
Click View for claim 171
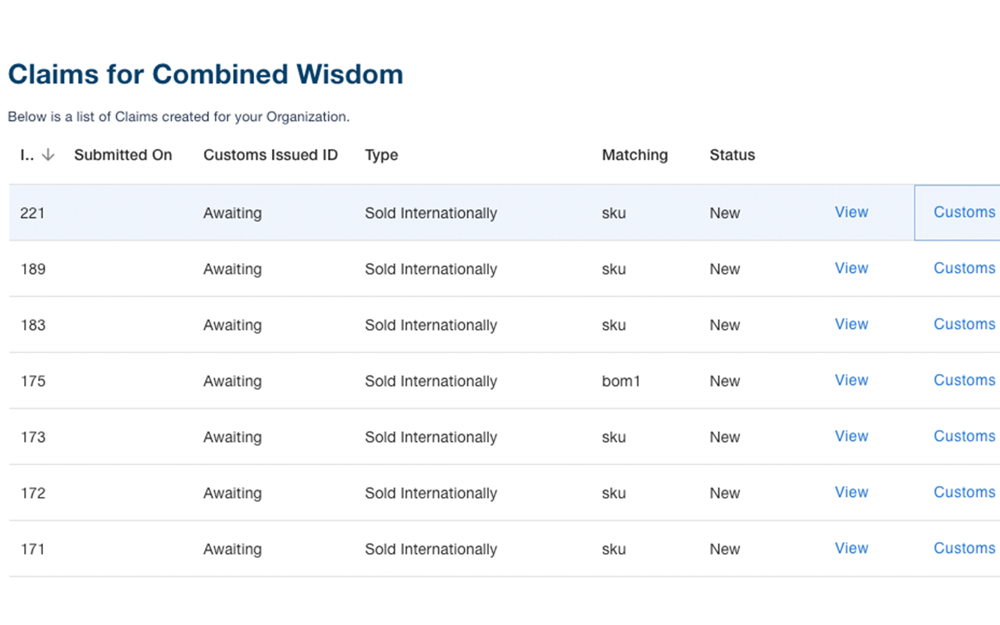click(851, 548)
